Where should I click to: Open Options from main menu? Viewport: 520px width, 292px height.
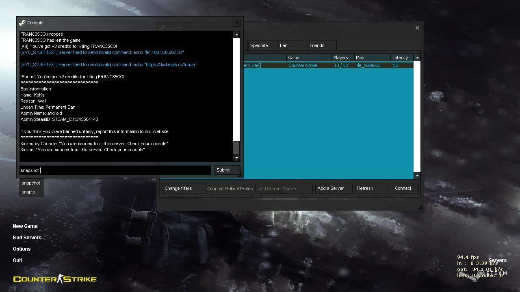click(22, 249)
